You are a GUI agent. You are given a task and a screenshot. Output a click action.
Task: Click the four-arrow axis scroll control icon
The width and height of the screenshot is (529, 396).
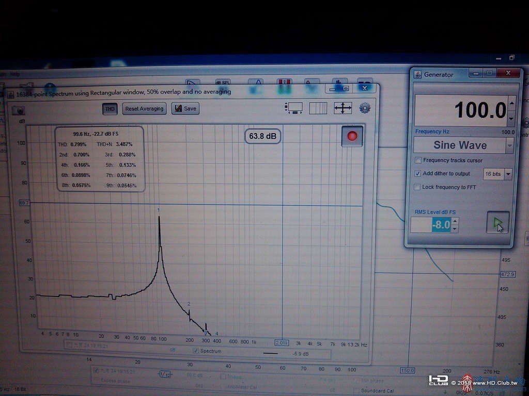coord(343,108)
